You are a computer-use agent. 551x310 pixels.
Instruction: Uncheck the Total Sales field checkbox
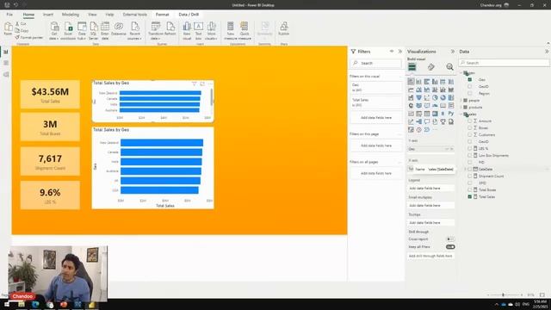coord(470,197)
